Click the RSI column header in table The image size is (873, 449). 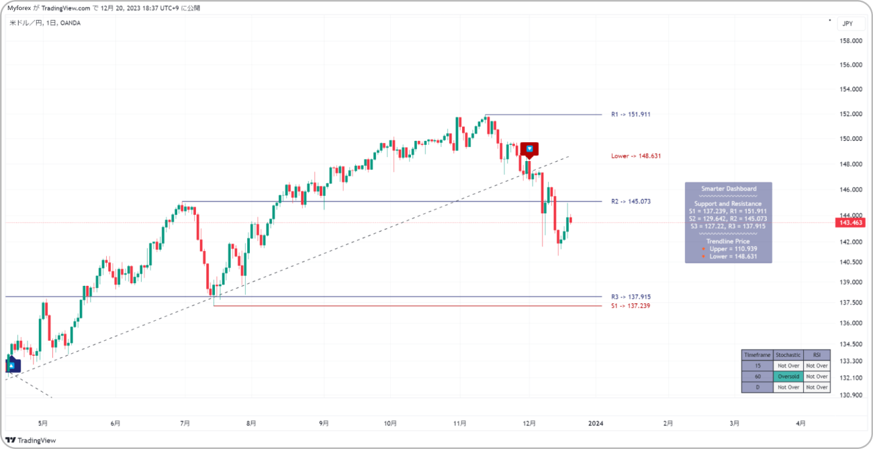coord(817,355)
